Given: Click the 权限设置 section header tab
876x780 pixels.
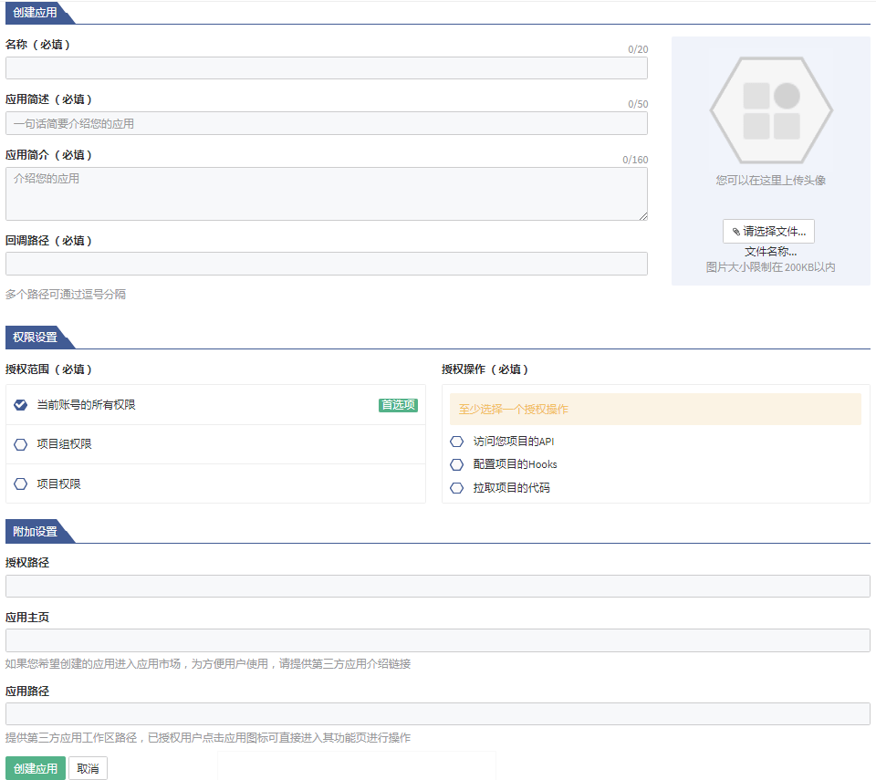Looking at the screenshot, I should click(x=36, y=338).
